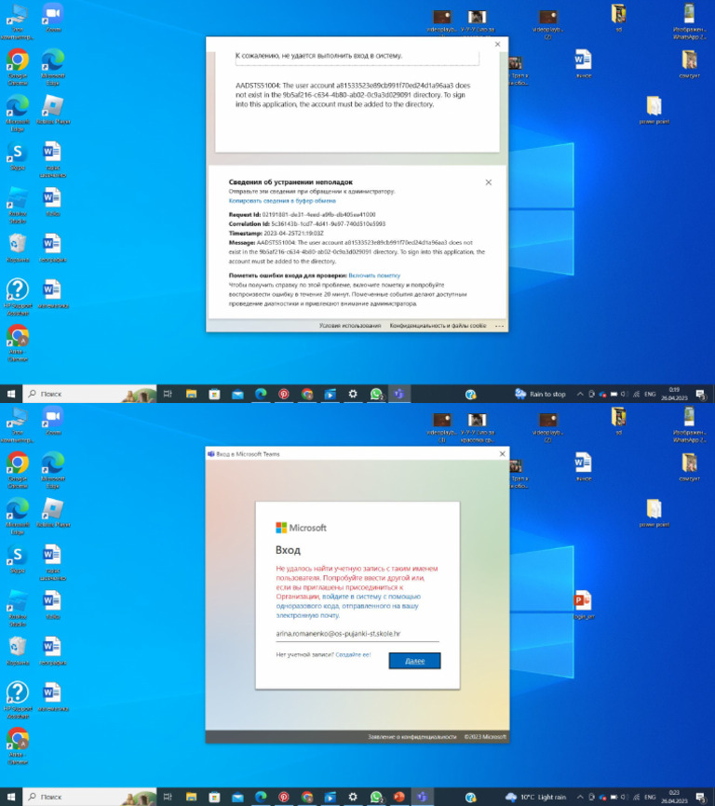Open notification center in lower taskbar
The image size is (715, 806).
pos(701,798)
